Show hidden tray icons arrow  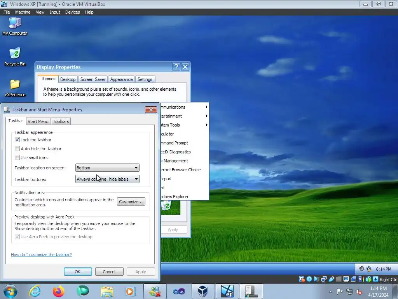tap(330, 292)
